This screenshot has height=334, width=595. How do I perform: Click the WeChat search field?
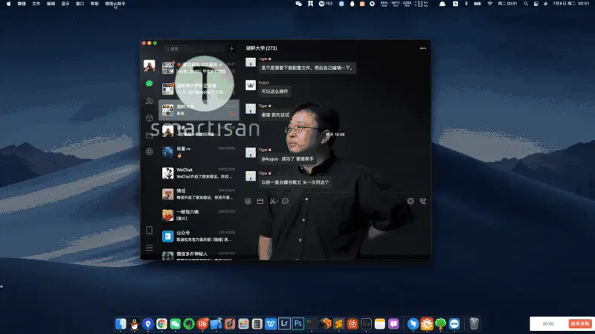[195, 48]
